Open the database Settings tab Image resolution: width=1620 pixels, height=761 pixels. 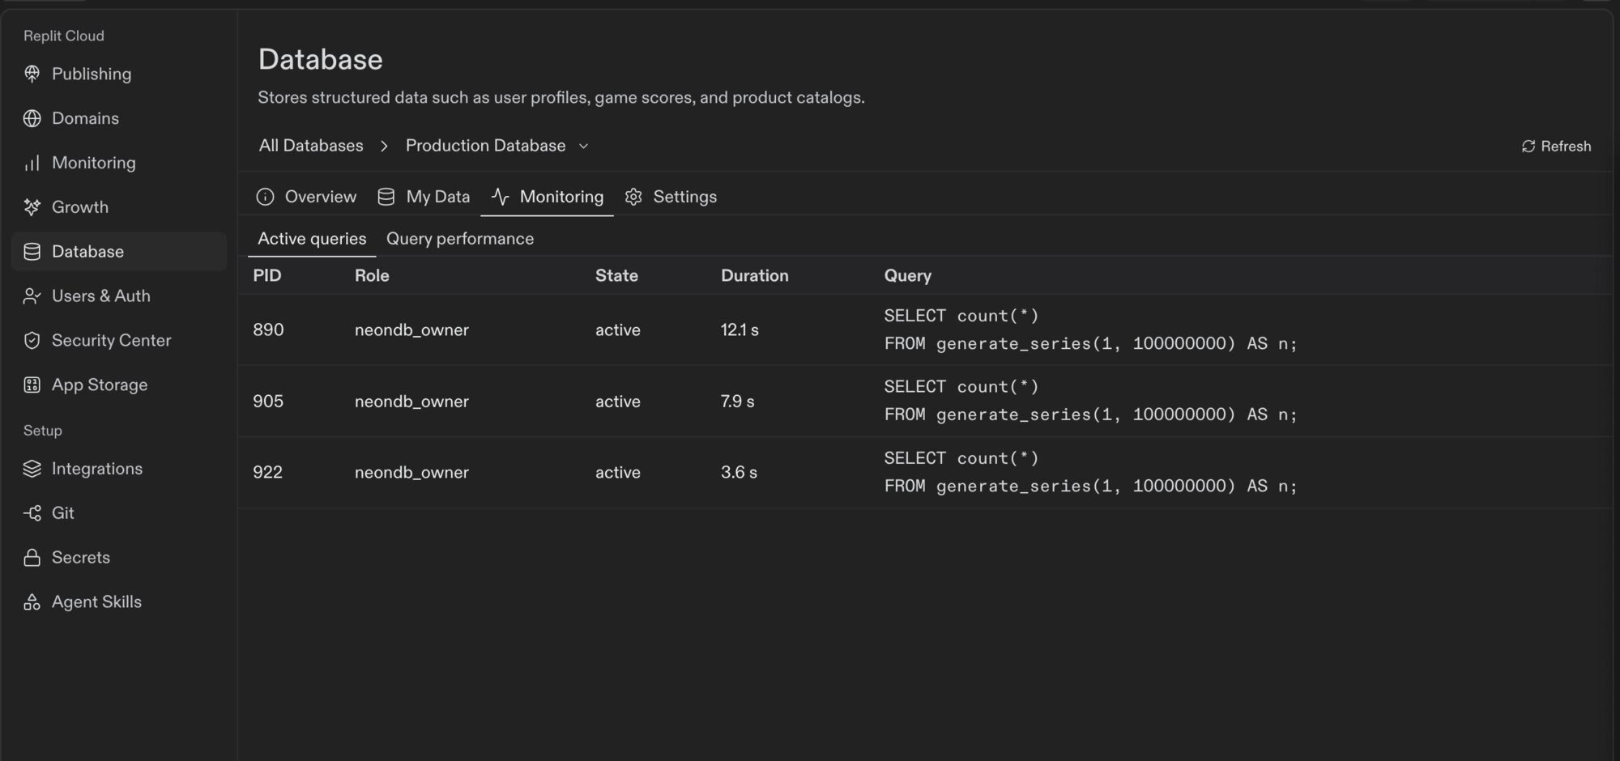(671, 197)
